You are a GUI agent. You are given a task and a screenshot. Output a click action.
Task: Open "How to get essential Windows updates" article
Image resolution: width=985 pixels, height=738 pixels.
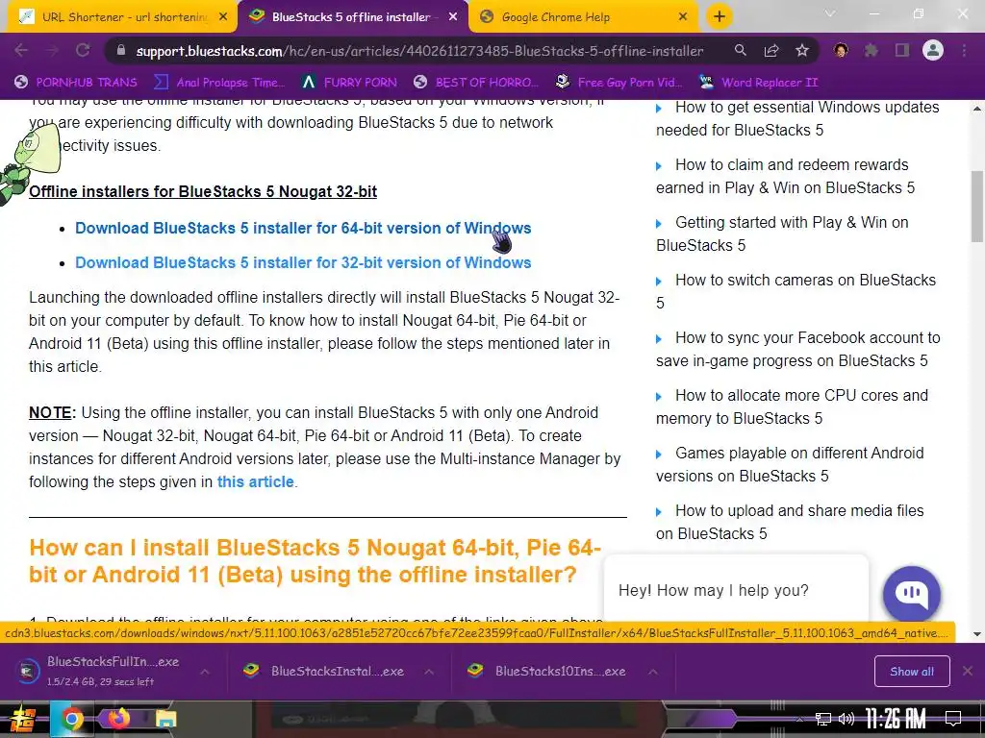tap(797, 118)
